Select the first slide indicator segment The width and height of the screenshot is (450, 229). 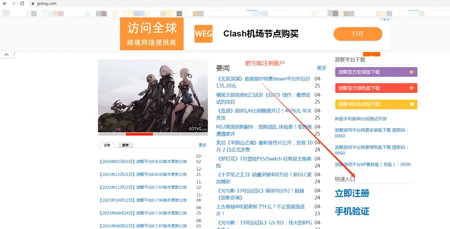[112, 134]
